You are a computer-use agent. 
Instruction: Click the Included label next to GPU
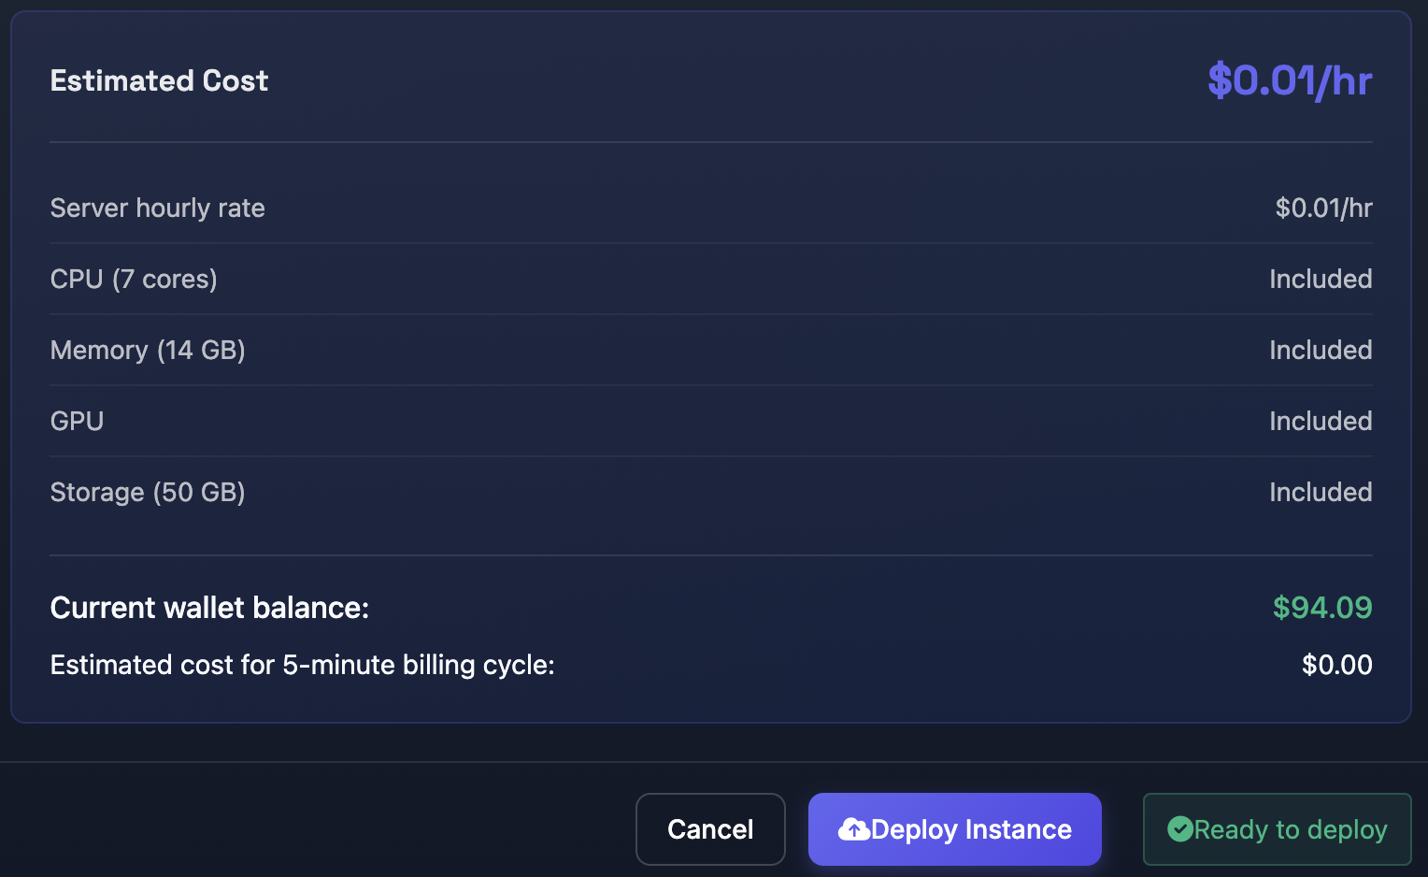[1321, 421]
